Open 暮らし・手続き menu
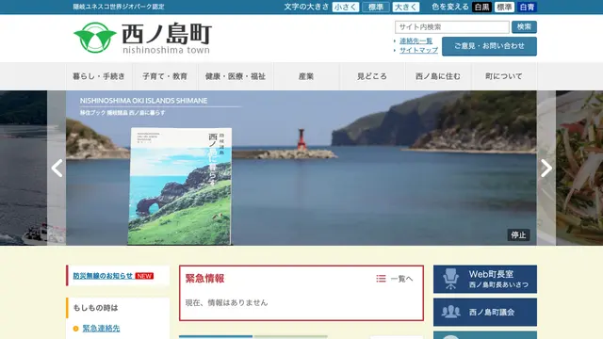 [x=99, y=76]
